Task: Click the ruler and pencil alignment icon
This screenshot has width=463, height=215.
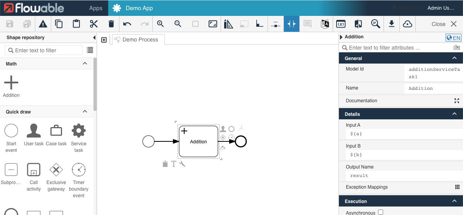Action: (x=228, y=24)
